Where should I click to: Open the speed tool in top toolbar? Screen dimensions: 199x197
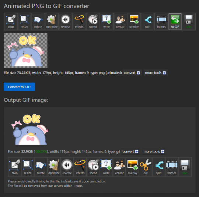(93, 22)
